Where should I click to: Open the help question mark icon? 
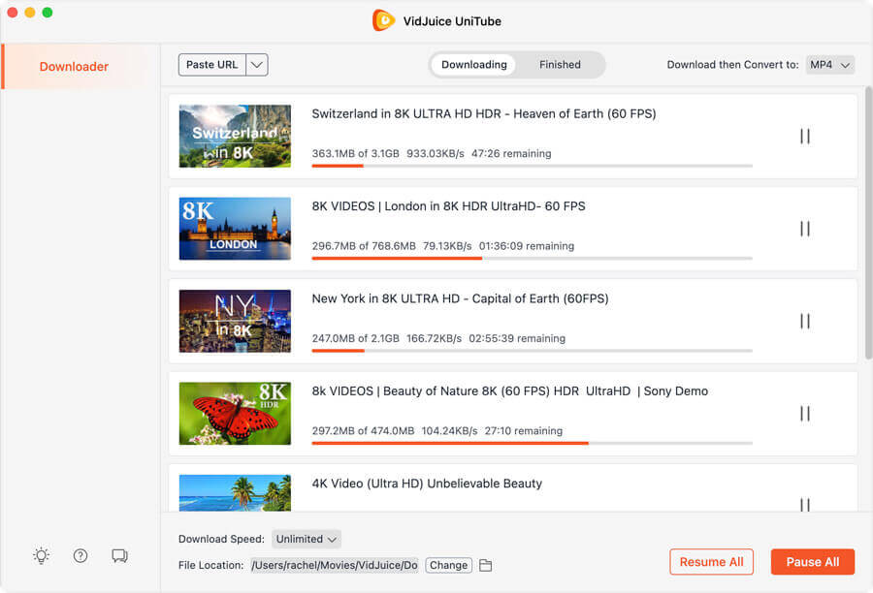click(x=81, y=556)
